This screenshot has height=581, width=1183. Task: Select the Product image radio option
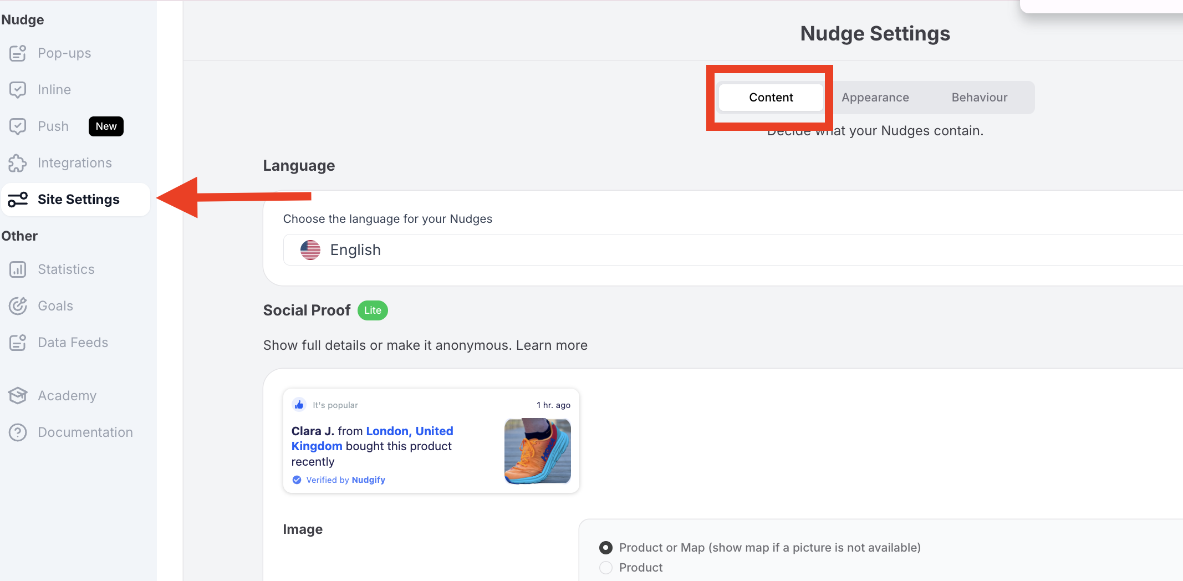(606, 568)
